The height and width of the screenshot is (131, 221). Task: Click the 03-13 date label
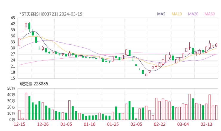[206, 124]
